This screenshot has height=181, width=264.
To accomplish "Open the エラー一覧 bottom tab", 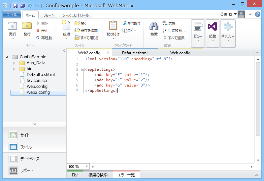I will coord(126,175).
